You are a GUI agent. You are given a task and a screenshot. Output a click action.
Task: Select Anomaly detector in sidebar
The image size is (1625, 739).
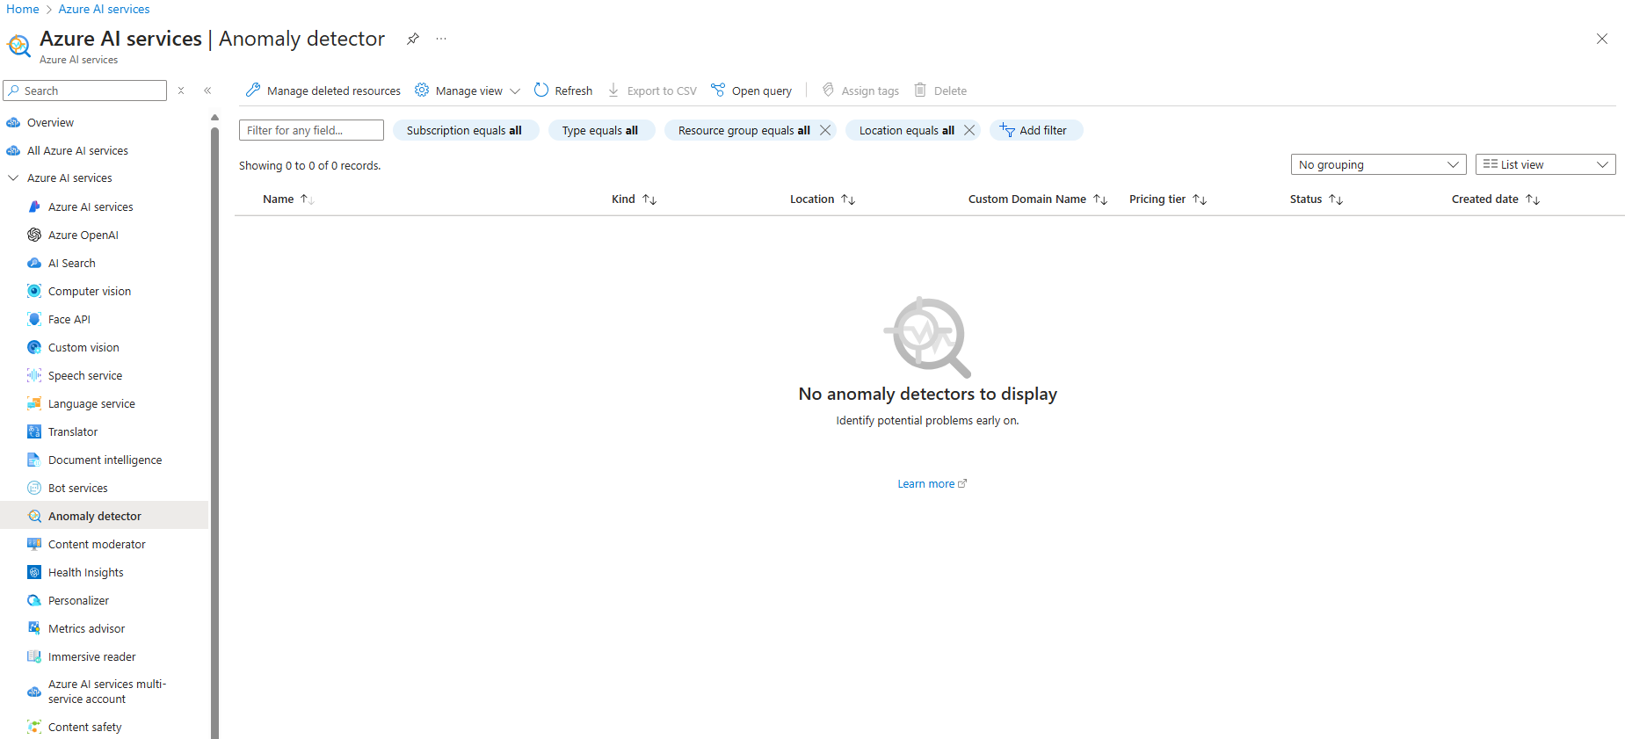coord(104,516)
